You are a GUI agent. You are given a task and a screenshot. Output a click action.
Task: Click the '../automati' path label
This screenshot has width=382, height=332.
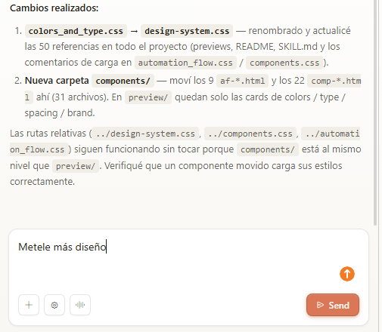click(331, 134)
